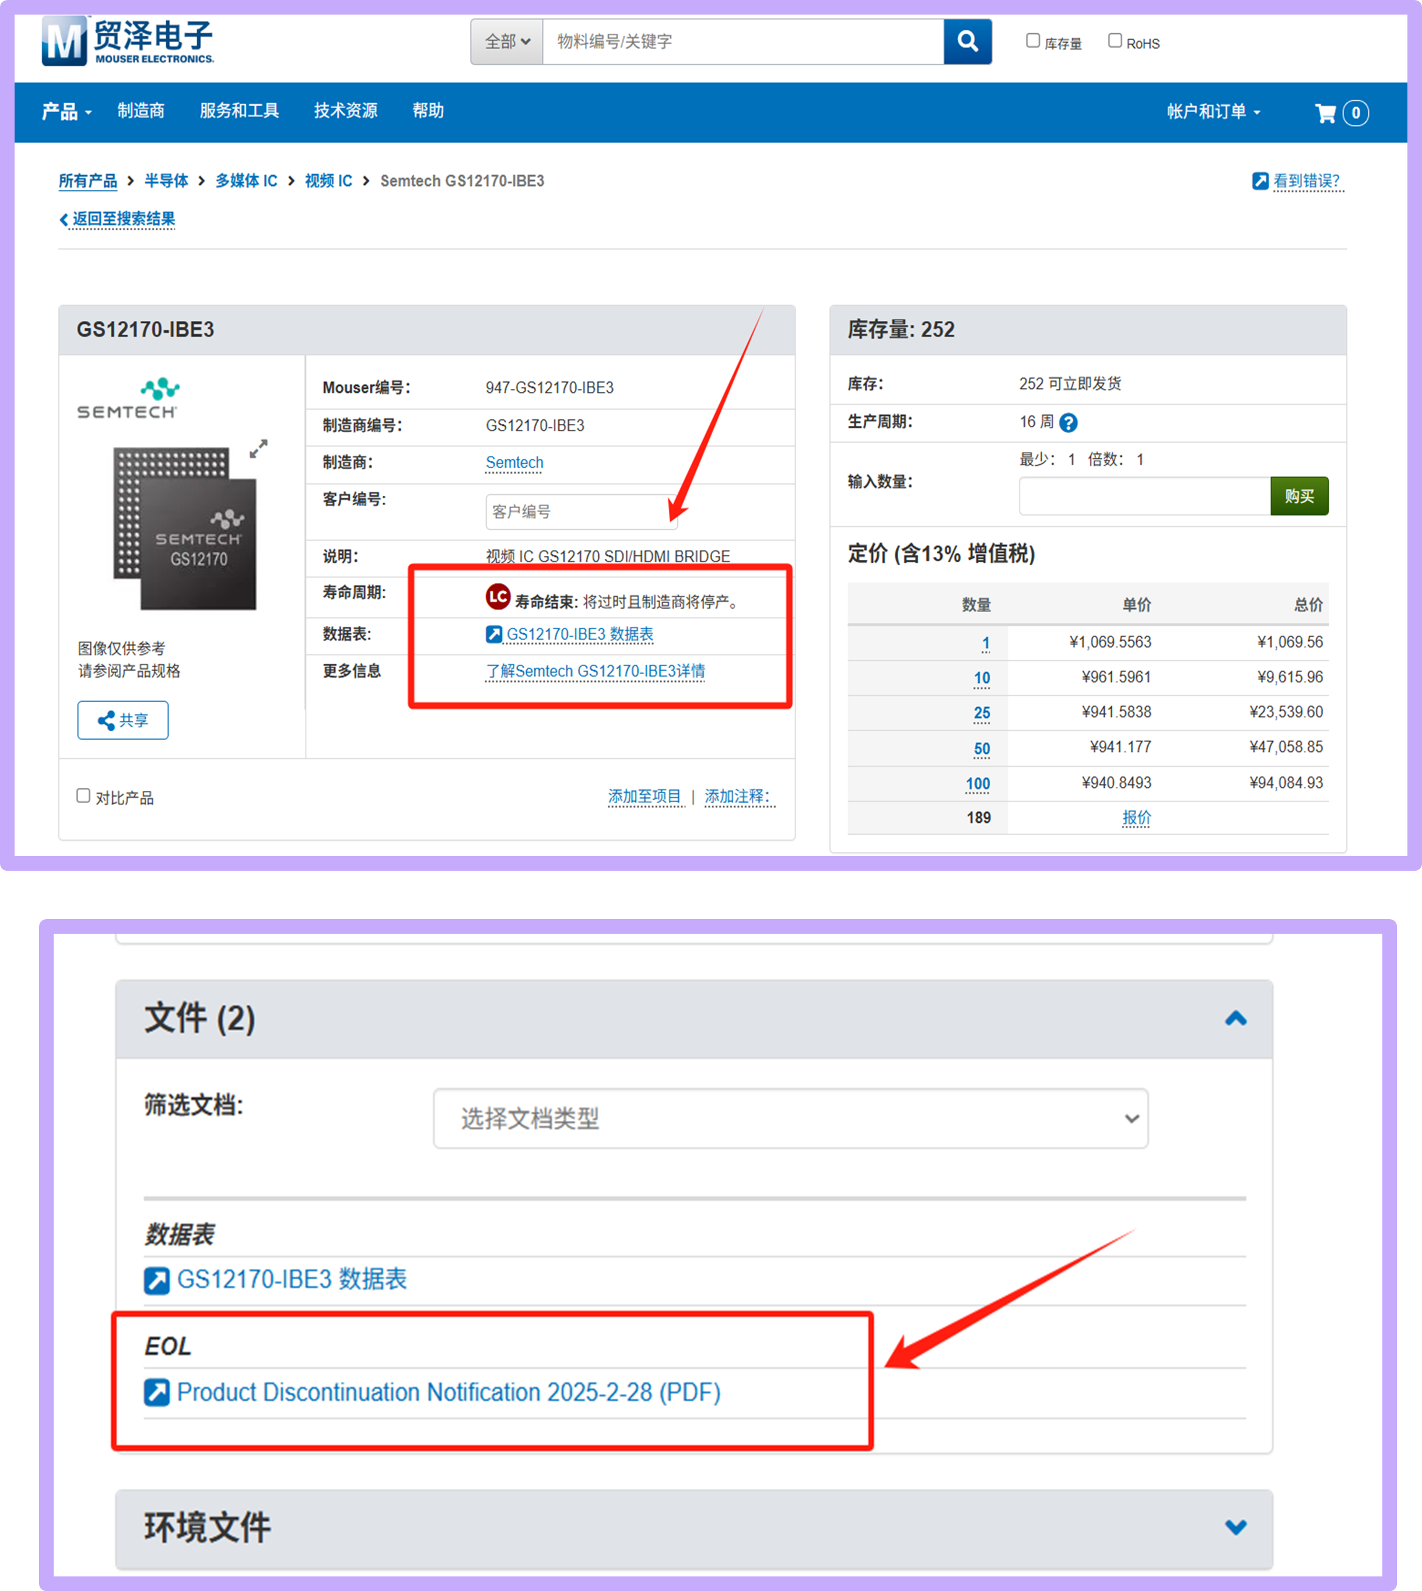The image size is (1422, 1591).
Task: Tick the RoHS filter checkbox
Action: click(x=1115, y=41)
